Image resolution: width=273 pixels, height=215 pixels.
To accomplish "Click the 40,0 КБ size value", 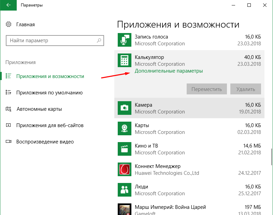I will click(x=253, y=57).
